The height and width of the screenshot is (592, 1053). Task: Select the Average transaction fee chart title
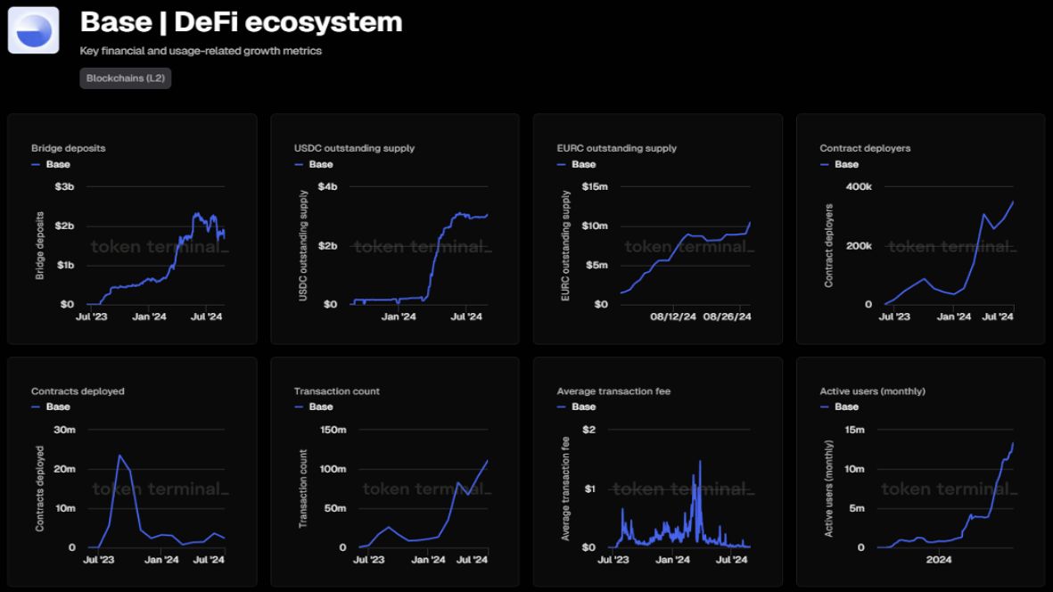(x=613, y=391)
